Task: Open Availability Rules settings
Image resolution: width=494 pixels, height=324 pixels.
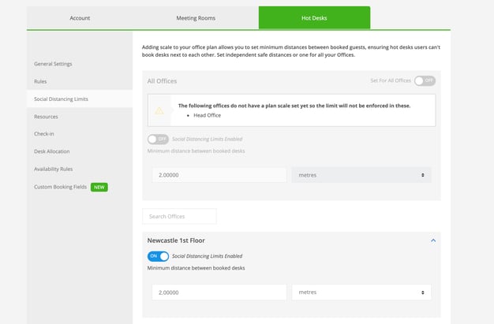Action: pos(54,169)
